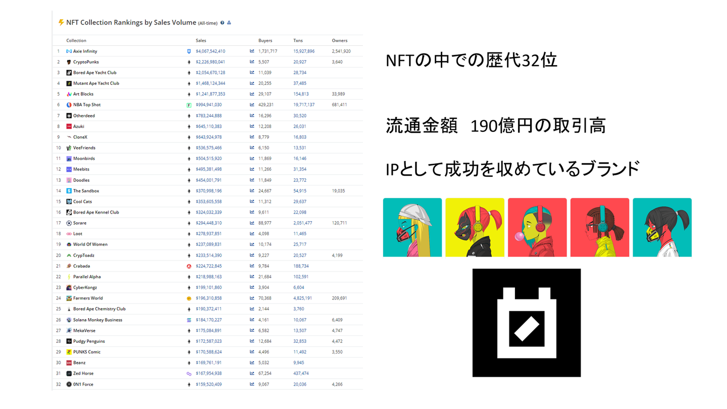
Task: Click the yellow-background character with black cat mask
Action: (475, 227)
